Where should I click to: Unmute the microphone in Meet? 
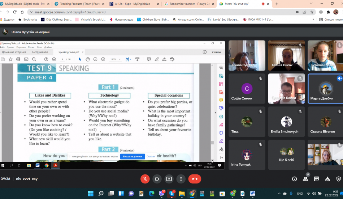pos(145,179)
